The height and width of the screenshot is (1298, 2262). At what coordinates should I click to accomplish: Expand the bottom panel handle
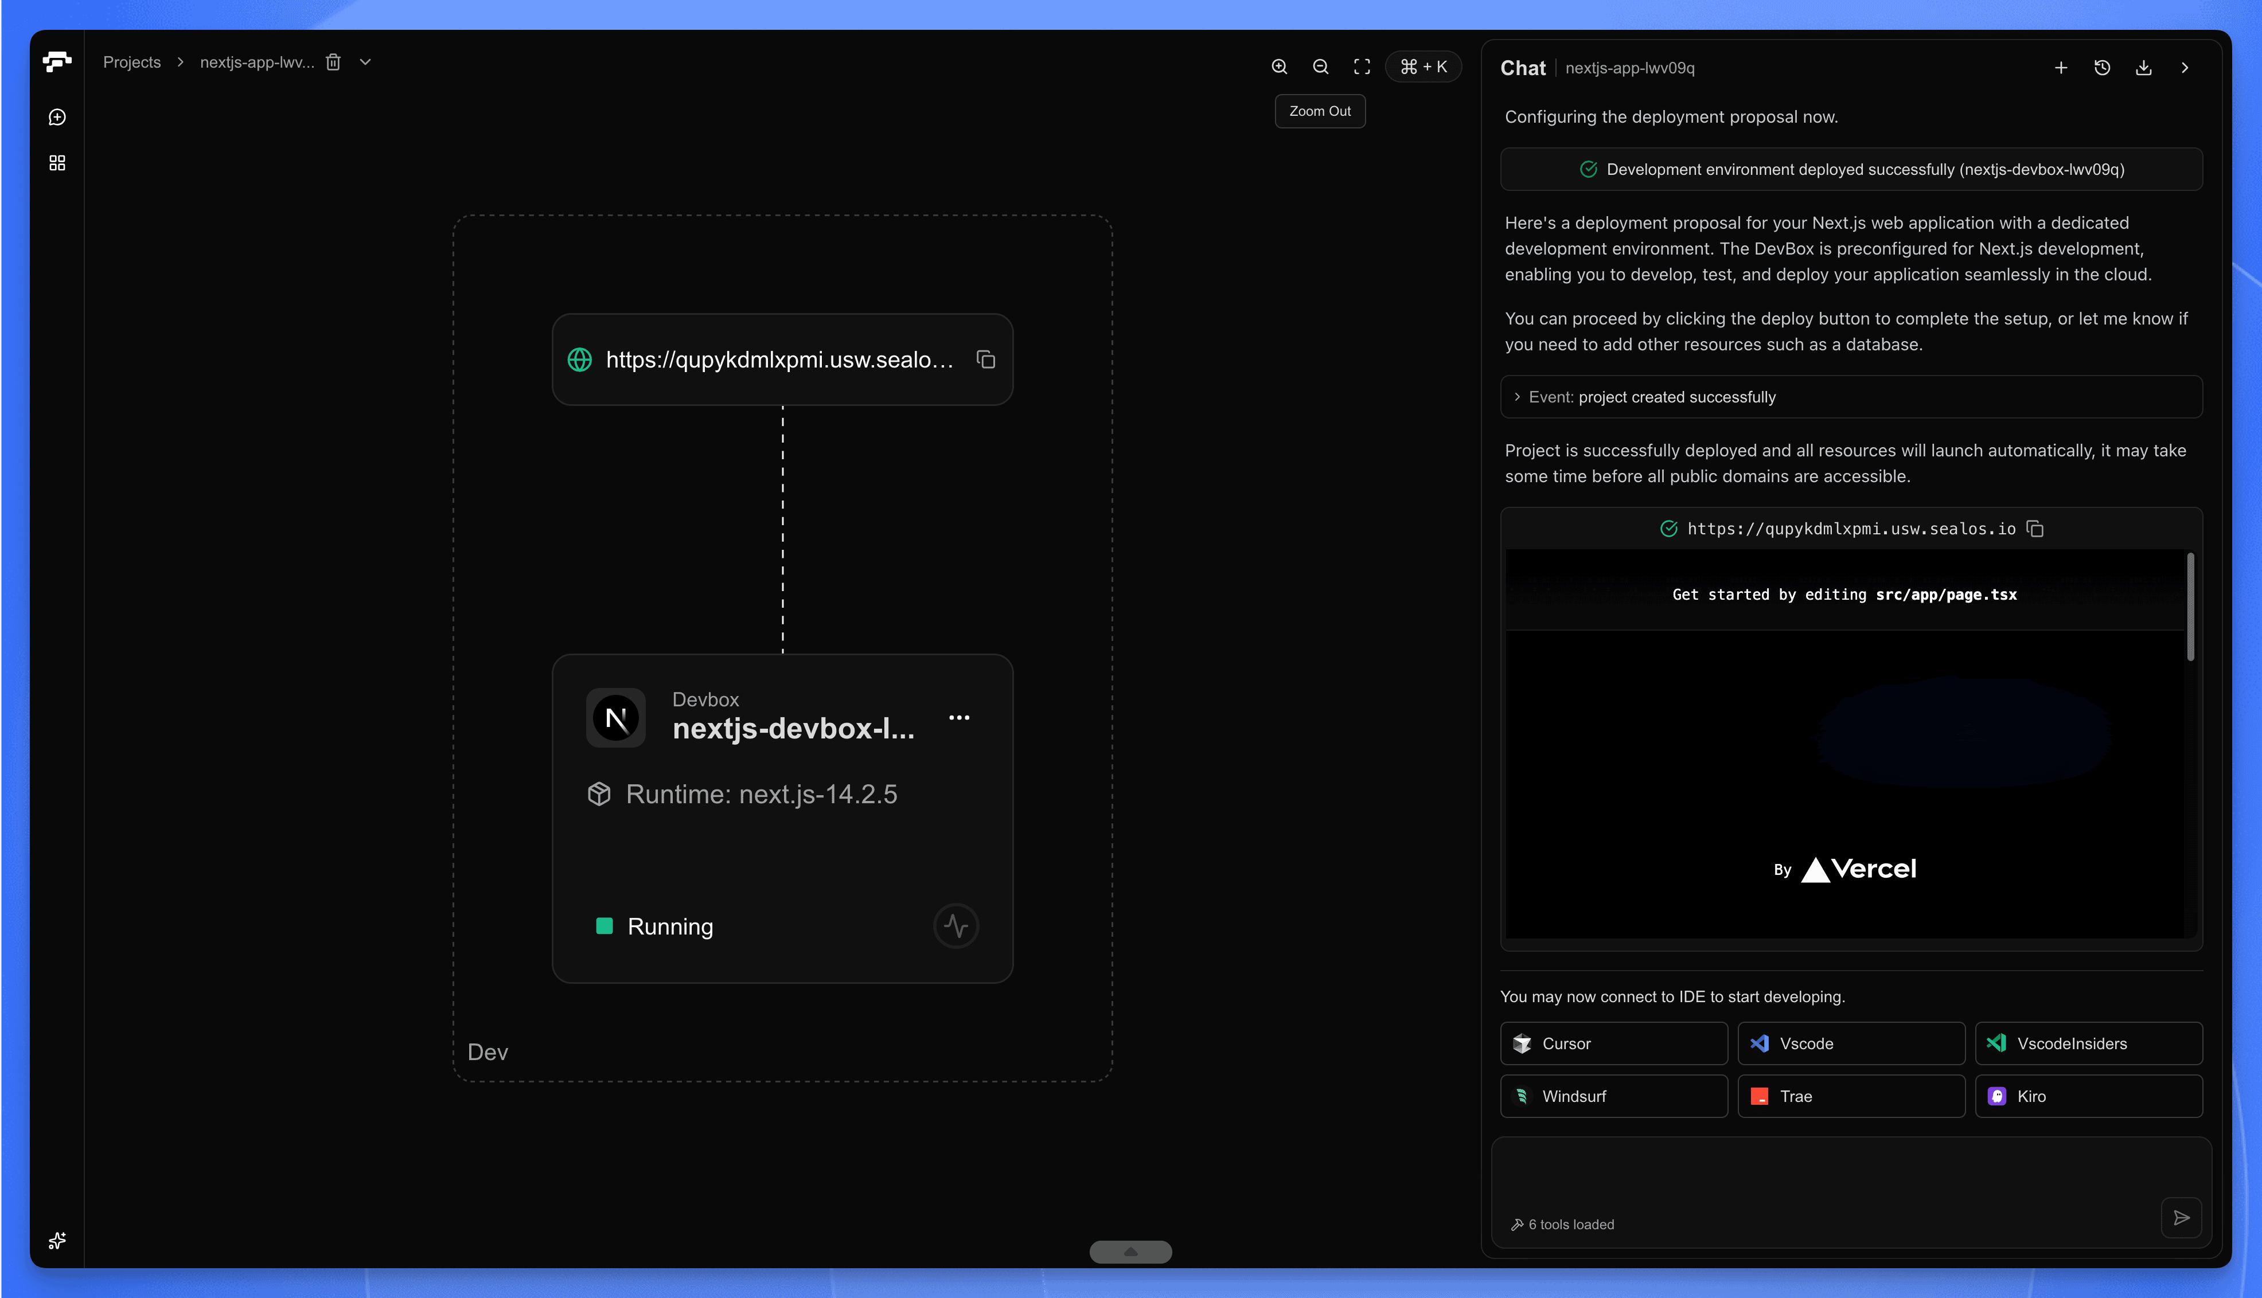1130,1252
